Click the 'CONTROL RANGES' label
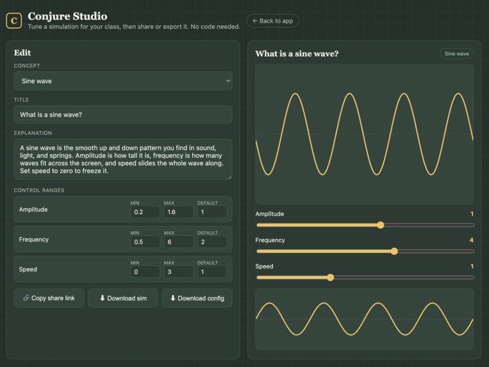Viewport: 489px width, 367px height. (x=39, y=190)
